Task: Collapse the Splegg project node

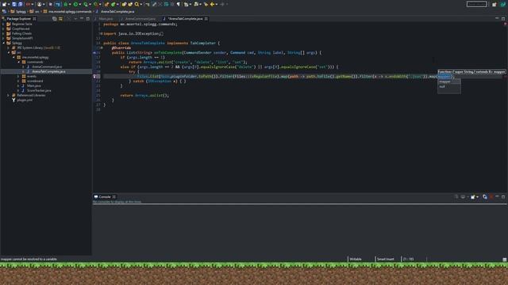Action: pos(3,43)
